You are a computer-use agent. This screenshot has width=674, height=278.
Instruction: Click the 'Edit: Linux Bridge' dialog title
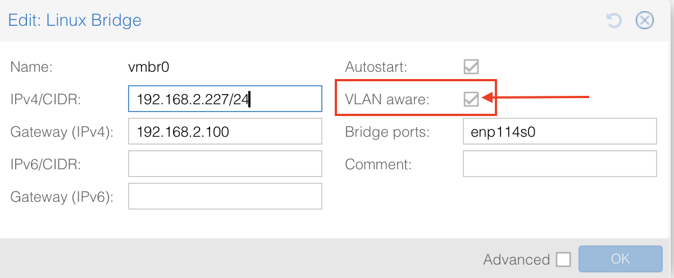click(x=75, y=21)
